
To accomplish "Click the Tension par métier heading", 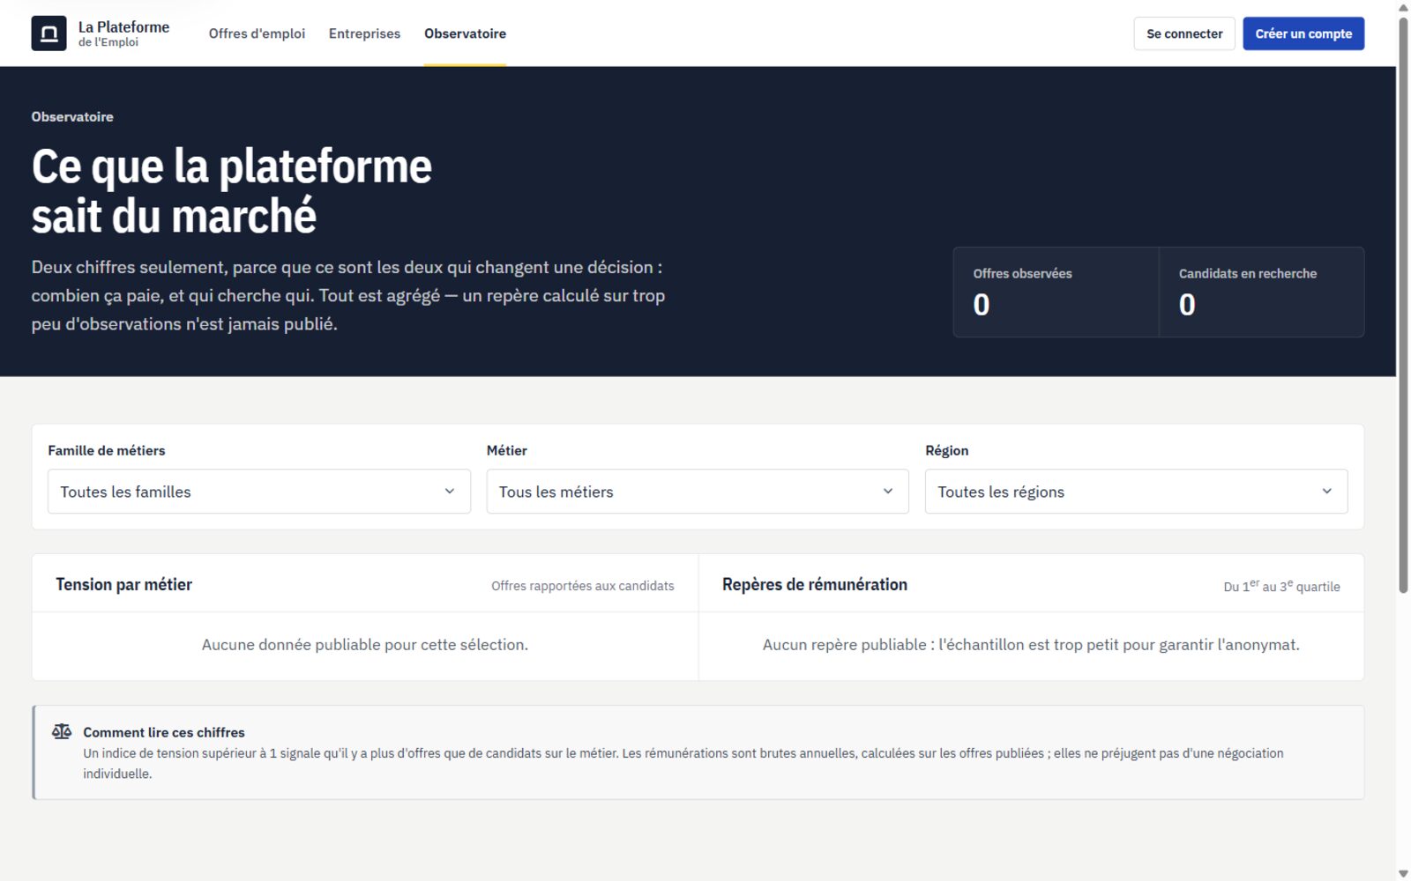I will [123, 584].
